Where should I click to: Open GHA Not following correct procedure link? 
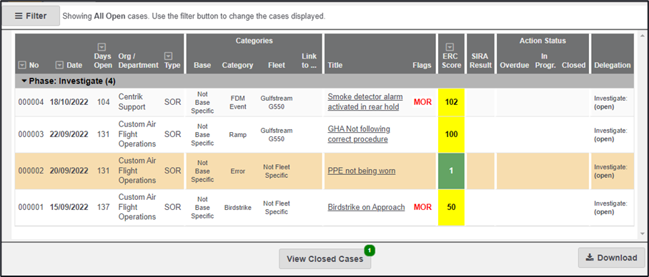tap(359, 134)
